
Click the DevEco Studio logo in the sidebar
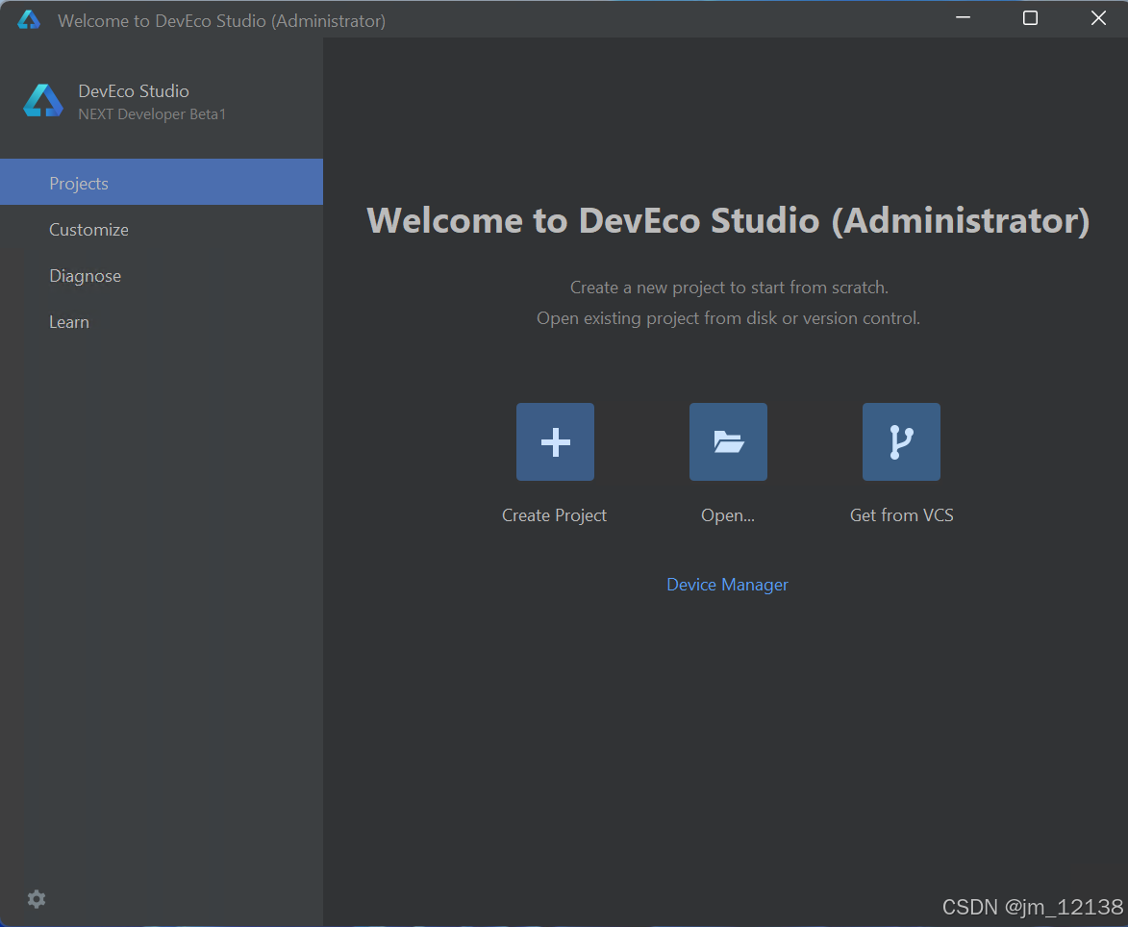point(43,101)
